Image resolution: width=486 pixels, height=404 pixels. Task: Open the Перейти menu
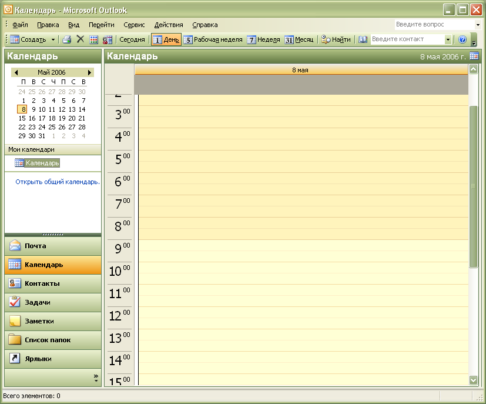(101, 25)
